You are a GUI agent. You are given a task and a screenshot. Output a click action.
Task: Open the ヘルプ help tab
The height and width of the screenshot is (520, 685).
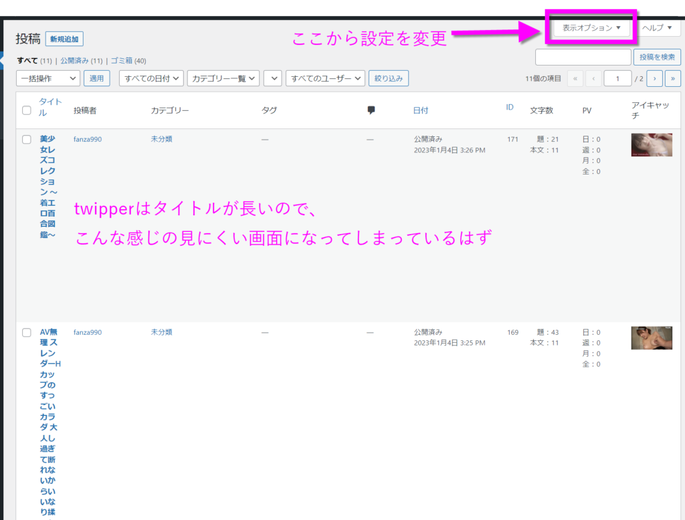click(x=657, y=28)
